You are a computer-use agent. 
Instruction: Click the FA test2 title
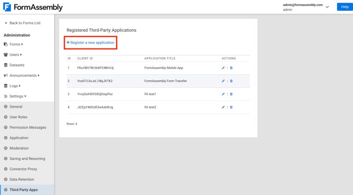[x=150, y=107]
